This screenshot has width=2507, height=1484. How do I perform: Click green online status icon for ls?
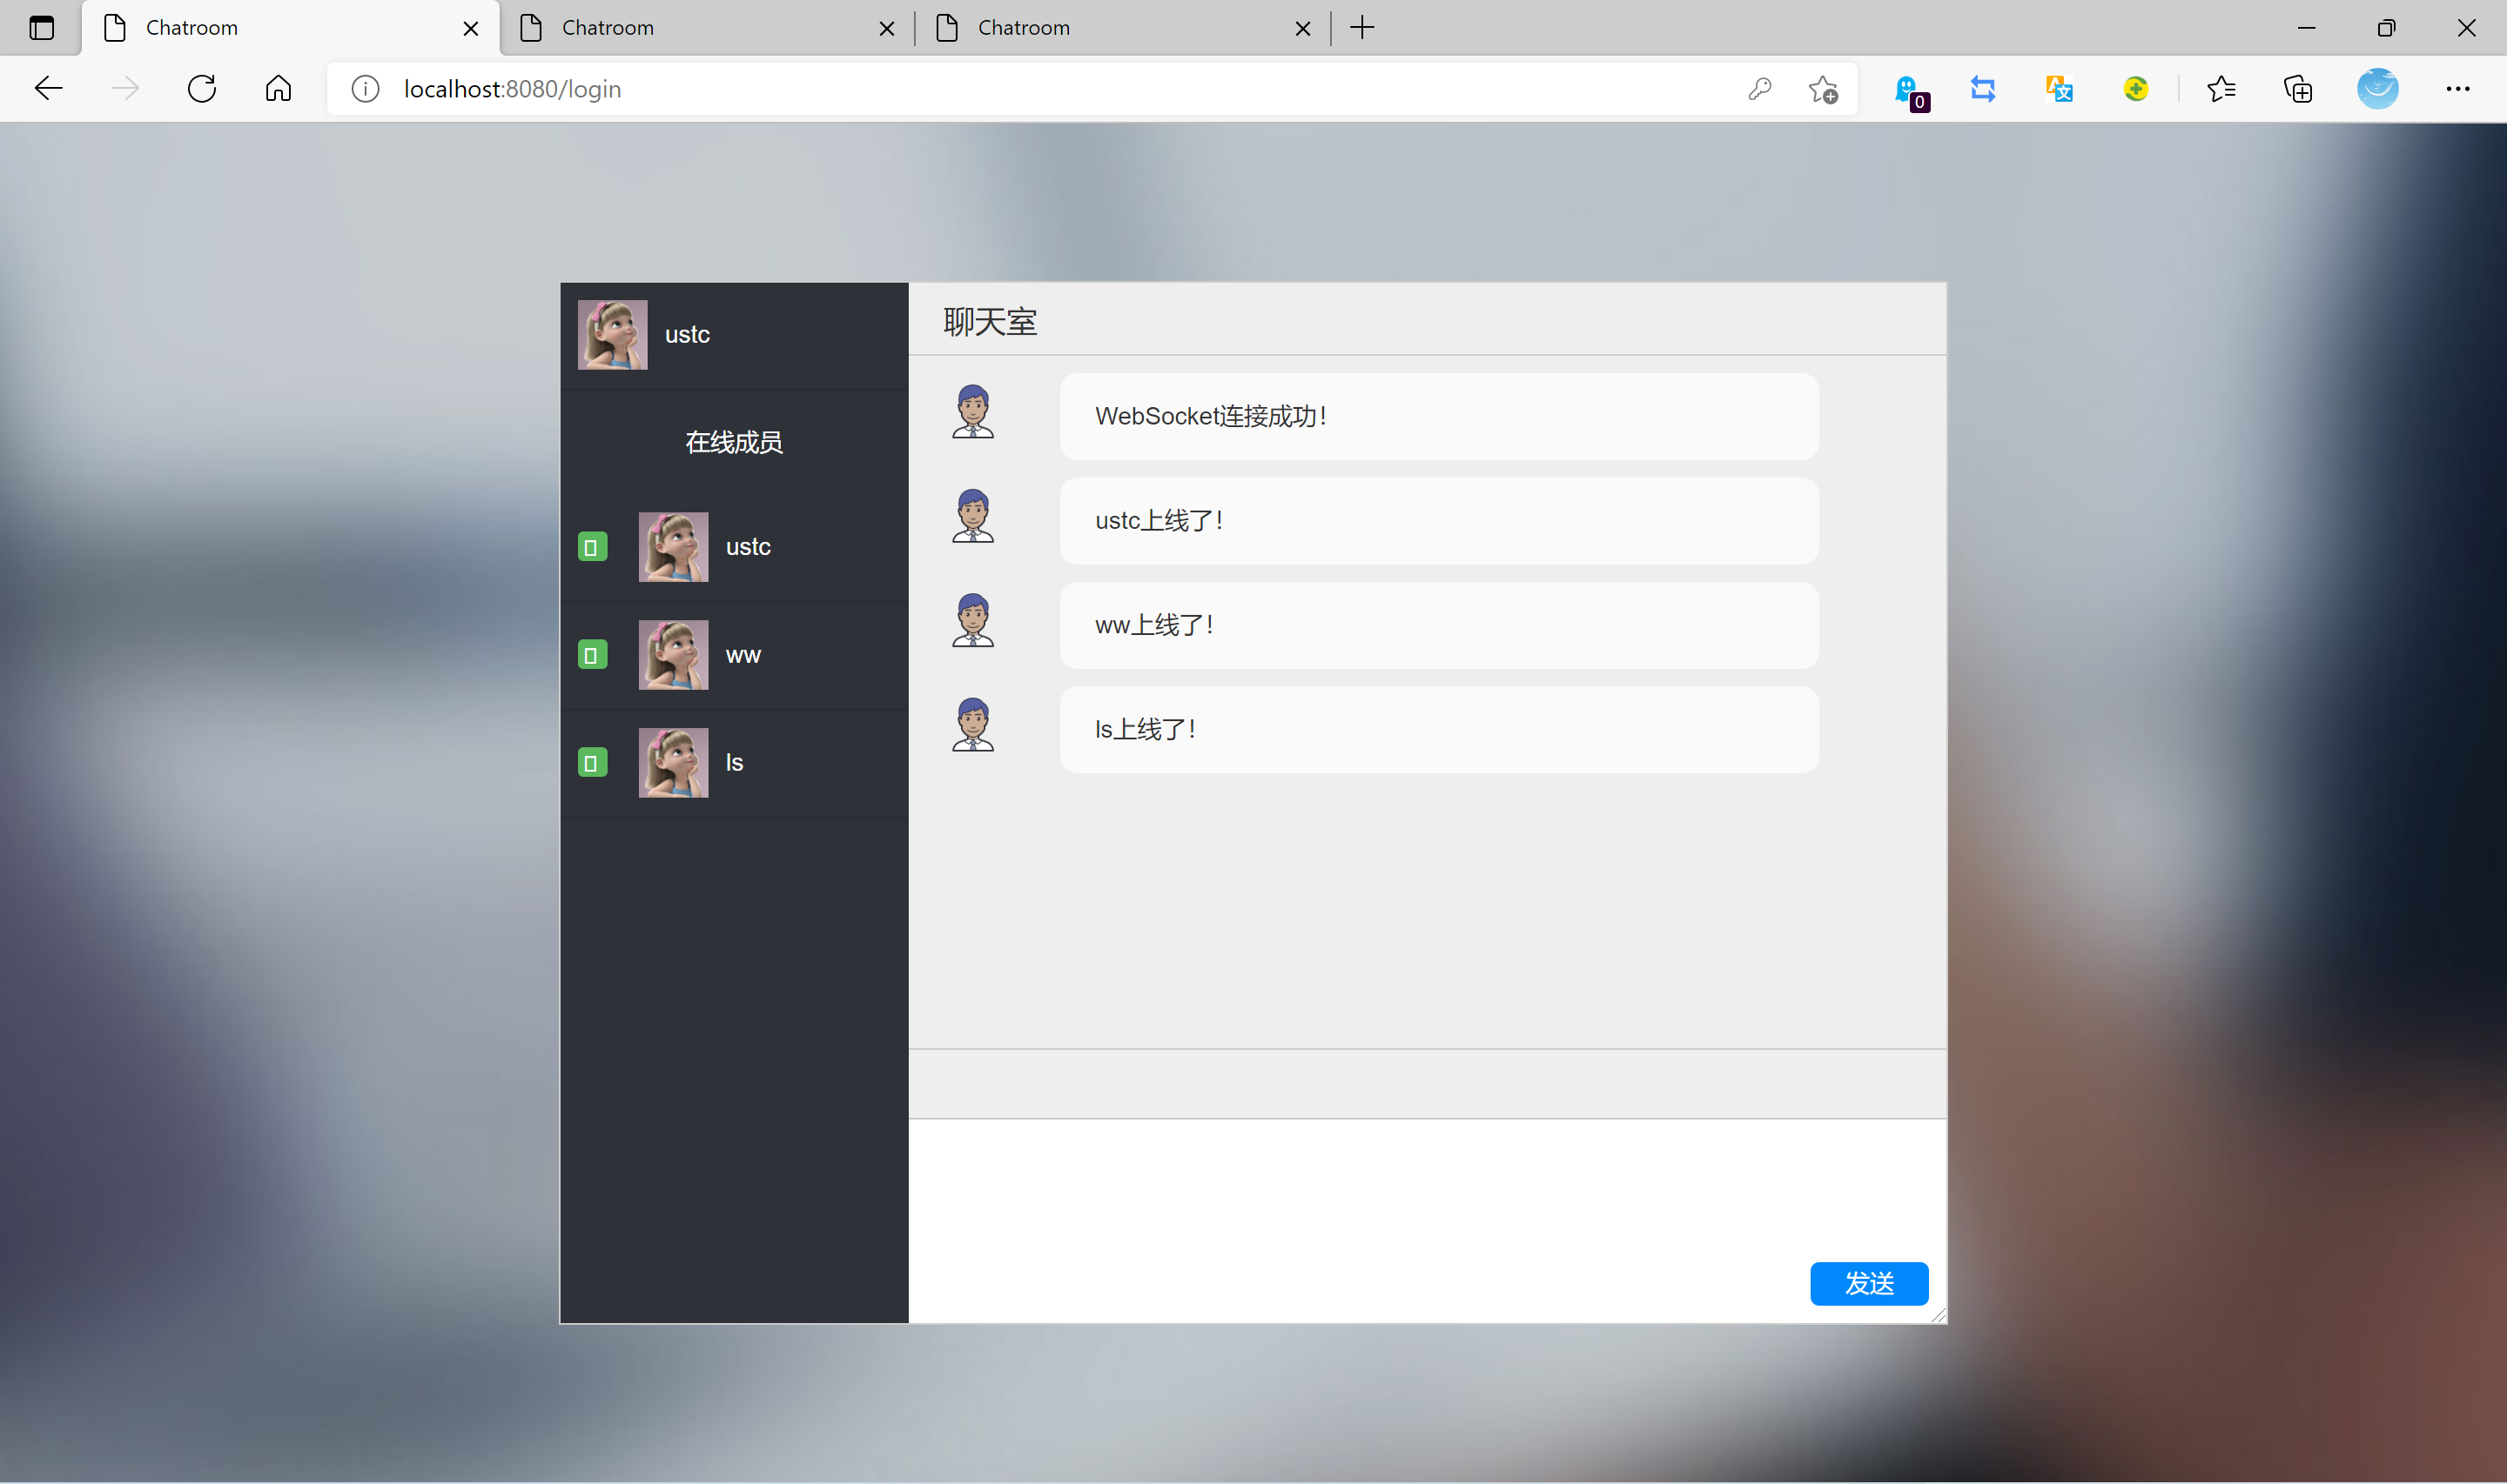pyautogui.click(x=592, y=763)
